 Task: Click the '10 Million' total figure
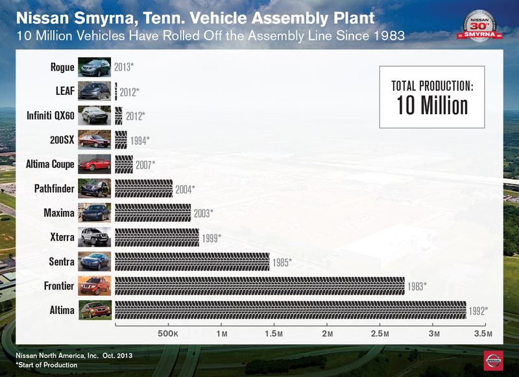tap(432, 105)
